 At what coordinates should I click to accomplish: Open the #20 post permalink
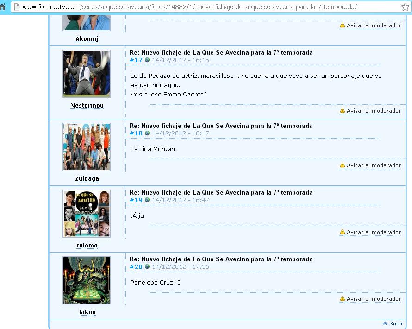[x=136, y=267]
